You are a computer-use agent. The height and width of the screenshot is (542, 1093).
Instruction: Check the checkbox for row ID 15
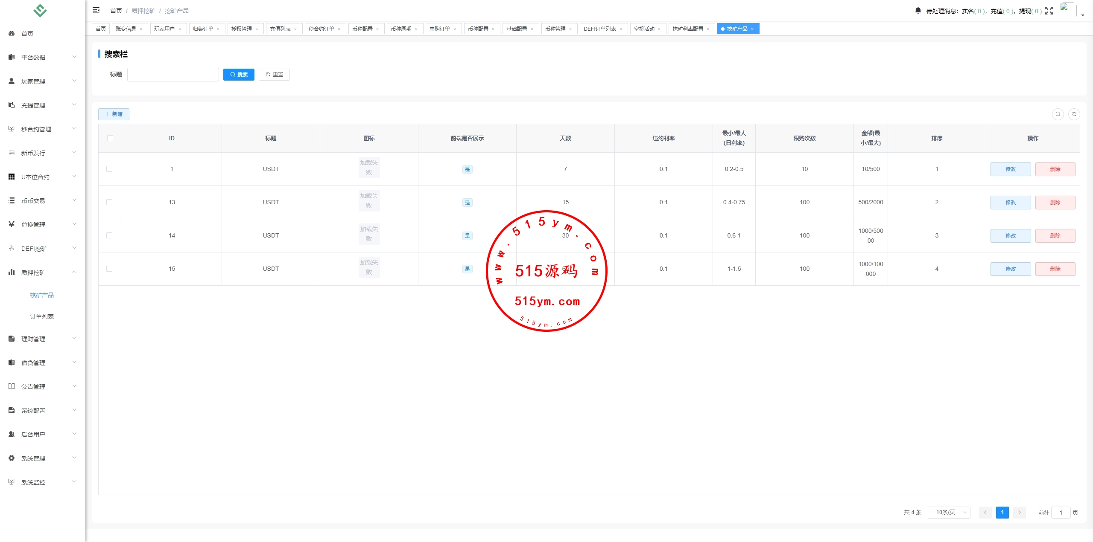(109, 269)
